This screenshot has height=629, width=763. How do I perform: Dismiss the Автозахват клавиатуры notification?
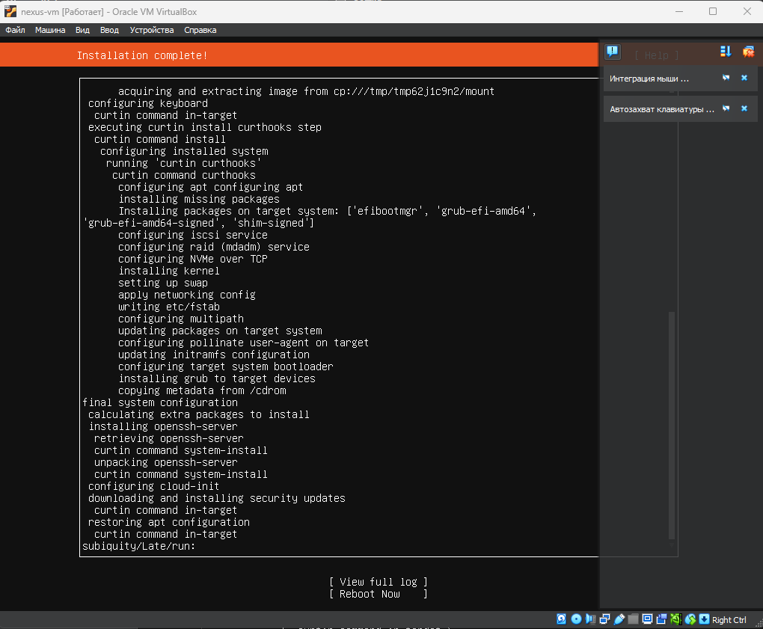coord(744,108)
